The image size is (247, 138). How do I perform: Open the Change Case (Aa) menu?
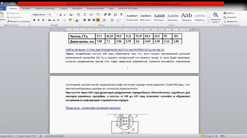(71, 15)
